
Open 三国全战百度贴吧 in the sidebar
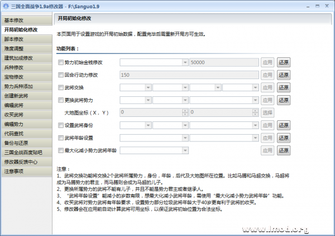tap(26, 152)
